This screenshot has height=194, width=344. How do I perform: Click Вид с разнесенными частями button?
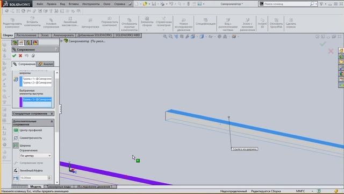click(228, 25)
